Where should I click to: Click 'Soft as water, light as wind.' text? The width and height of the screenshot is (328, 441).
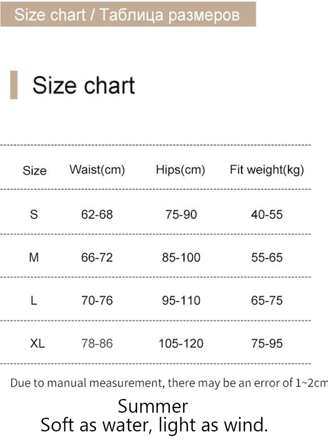pyautogui.click(x=154, y=425)
